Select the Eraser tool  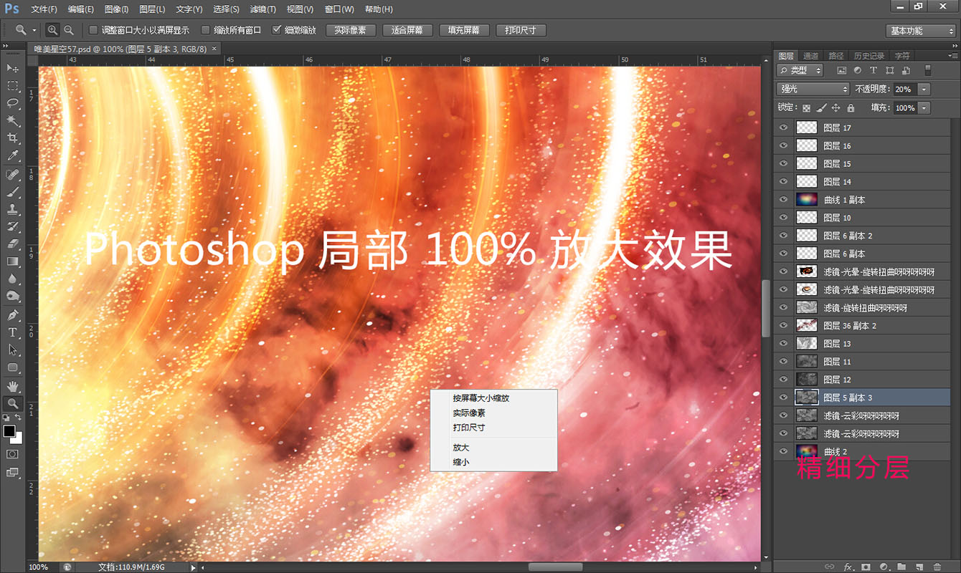[x=13, y=244]
